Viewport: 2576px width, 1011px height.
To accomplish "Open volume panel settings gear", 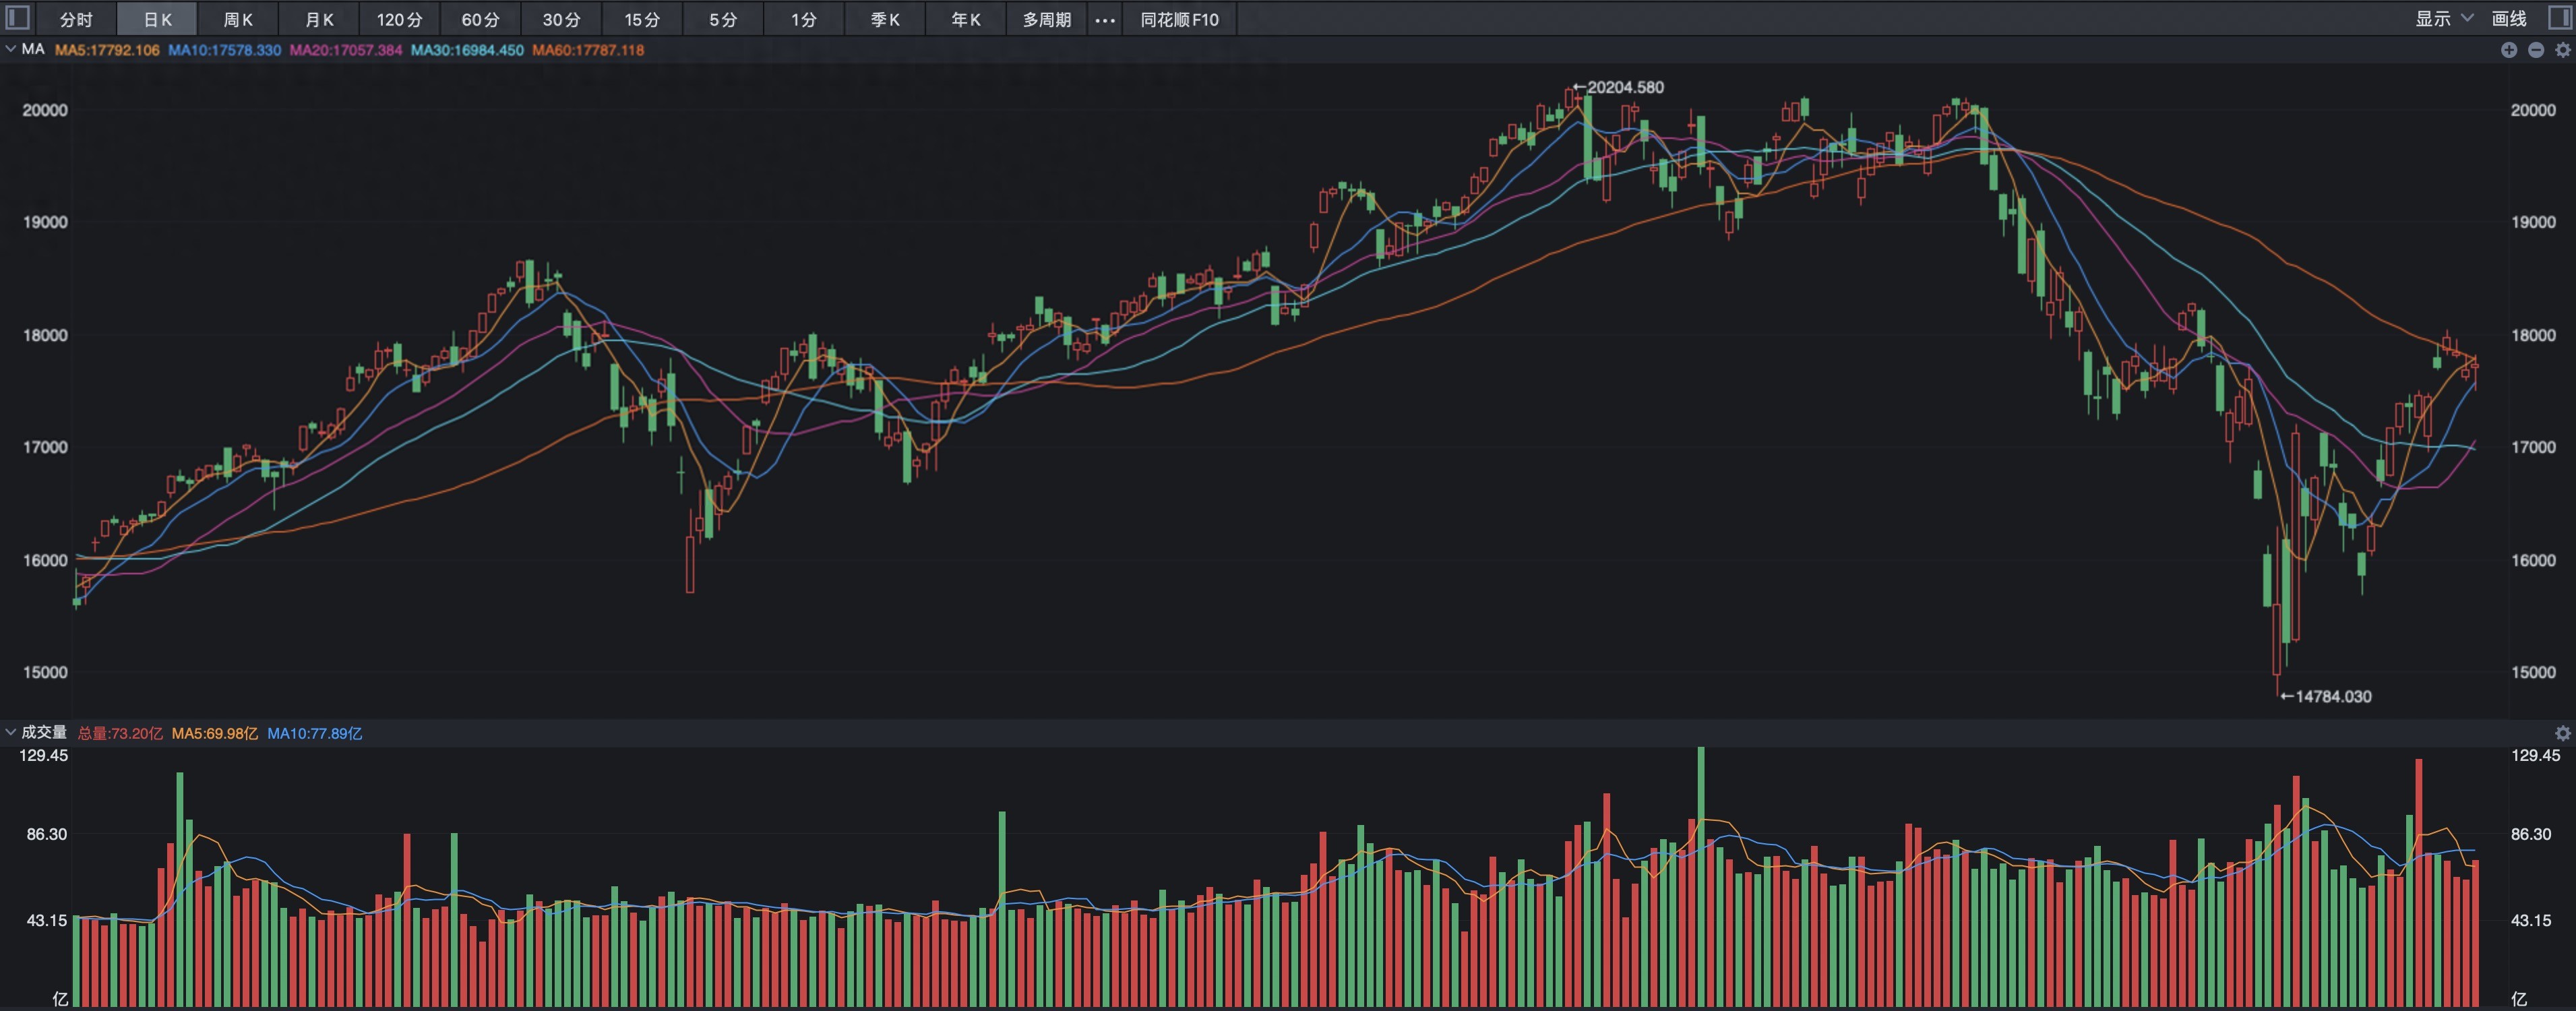I will (x=2563, y=733).
